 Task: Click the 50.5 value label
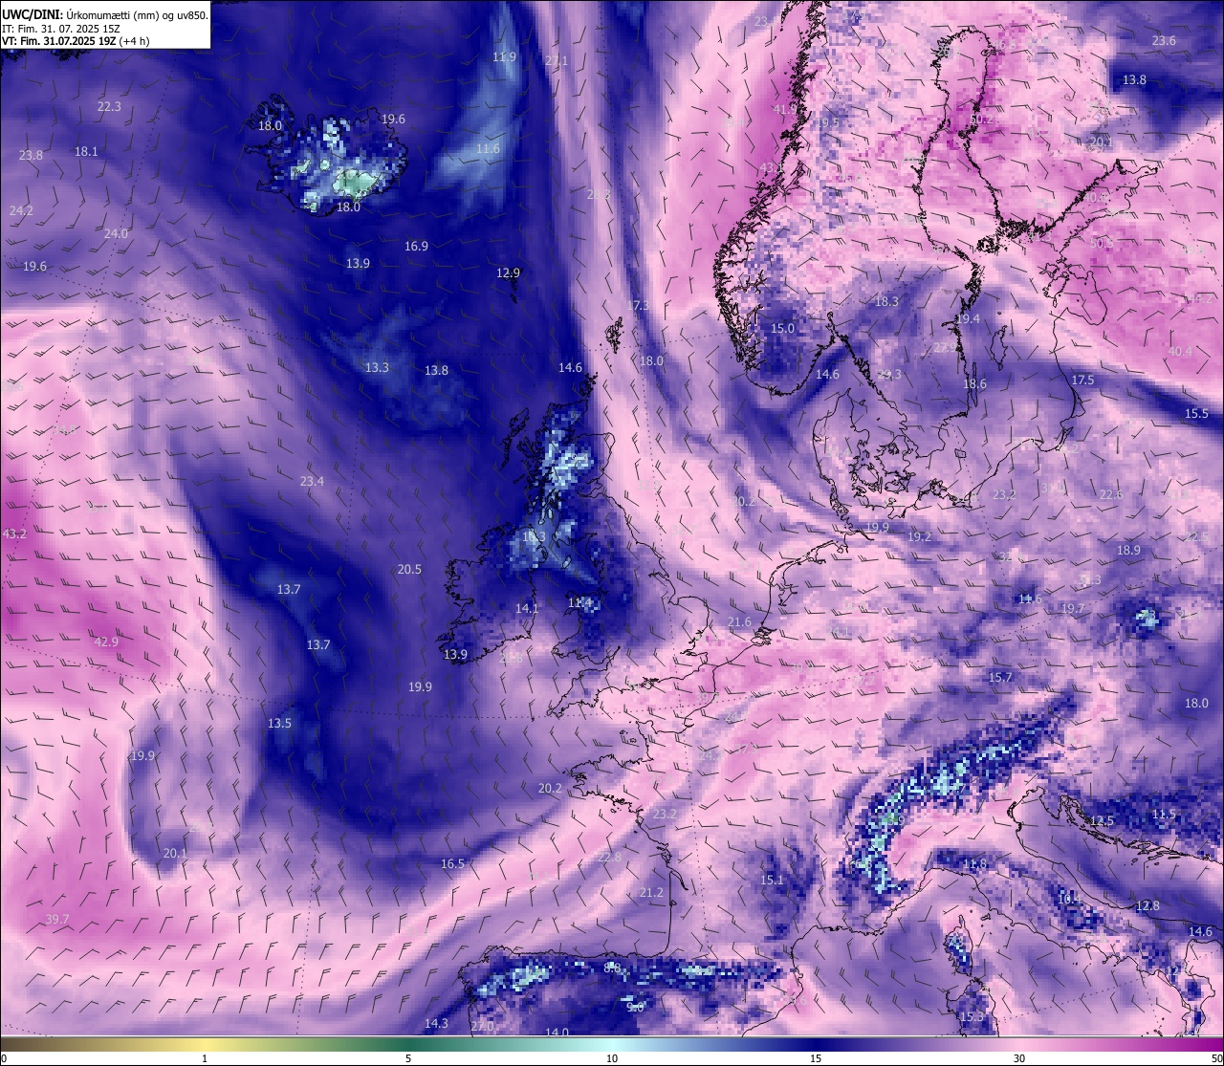pyautogui.click(x=1102, y=243)
